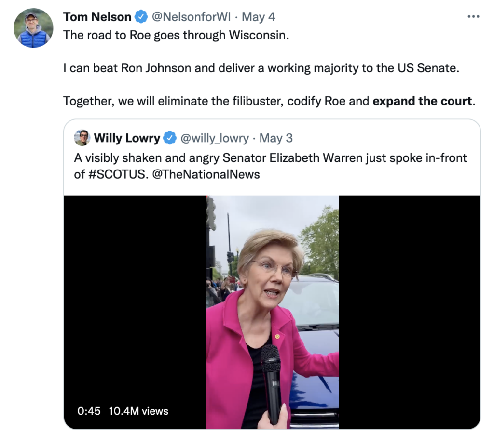Click Tom Nelson's blue verified badge
This screenshot has height=432, width=494.
141,17
